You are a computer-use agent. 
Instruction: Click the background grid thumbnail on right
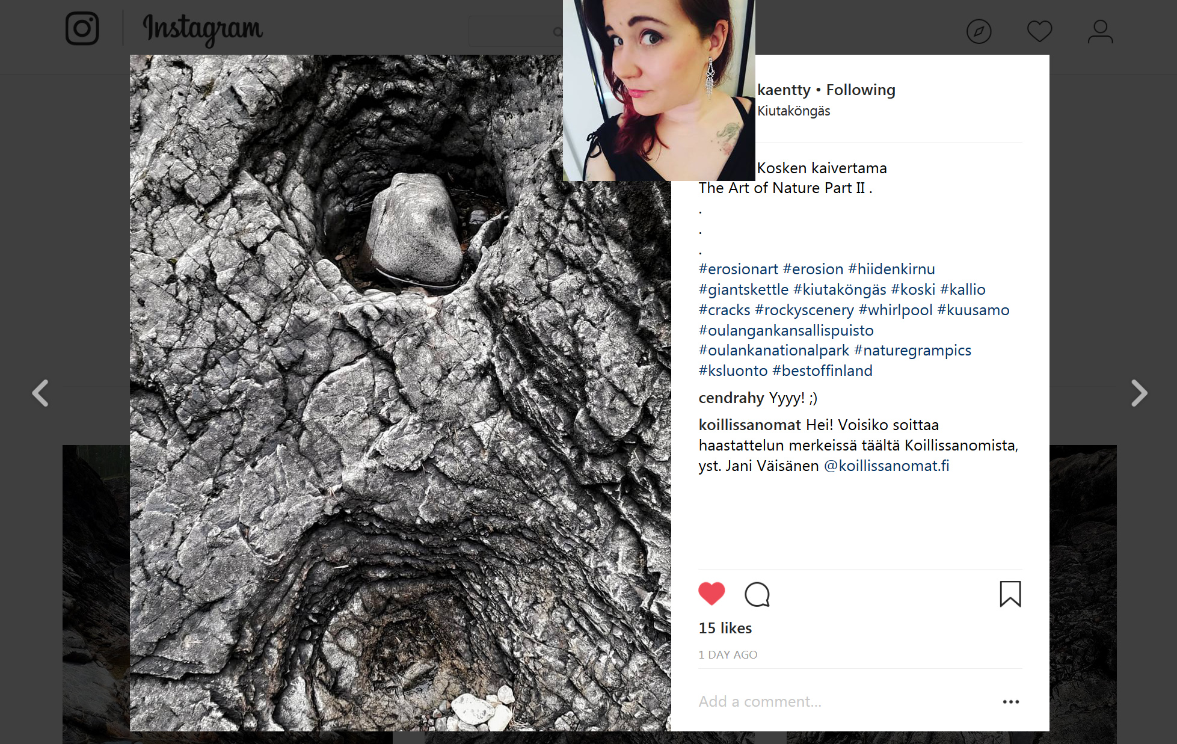(x=1083, y=594)
